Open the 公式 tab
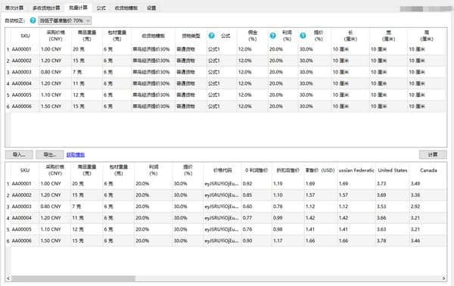This screenshot has width=454, height=286. click(101, 8)
